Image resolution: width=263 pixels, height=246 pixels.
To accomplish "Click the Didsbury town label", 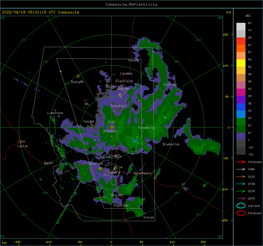I will pos(110,131).
